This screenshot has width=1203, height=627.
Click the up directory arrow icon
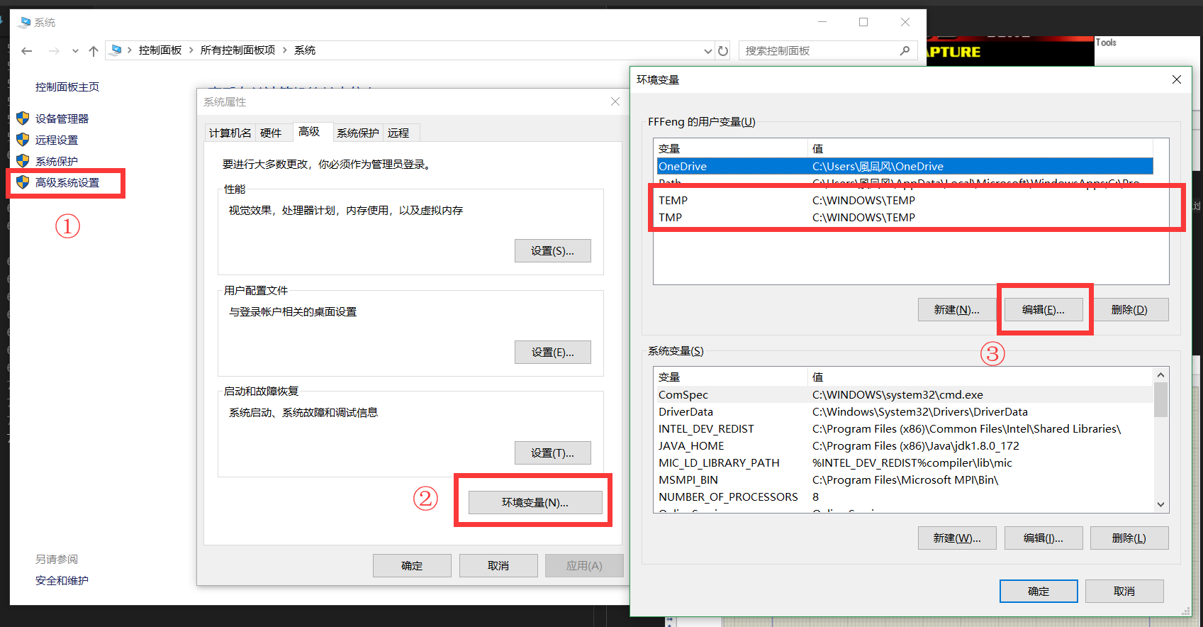click(93, 51)
